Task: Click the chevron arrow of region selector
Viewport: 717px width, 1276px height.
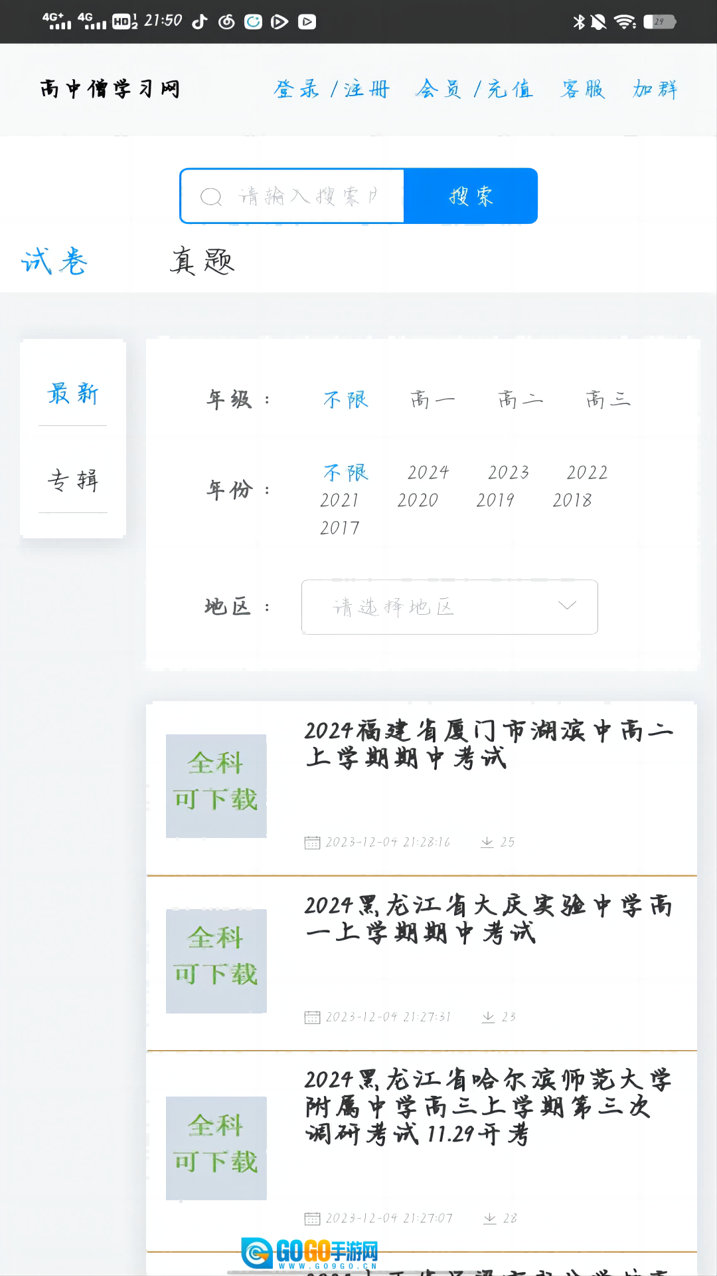Action: tap(567, 605)
